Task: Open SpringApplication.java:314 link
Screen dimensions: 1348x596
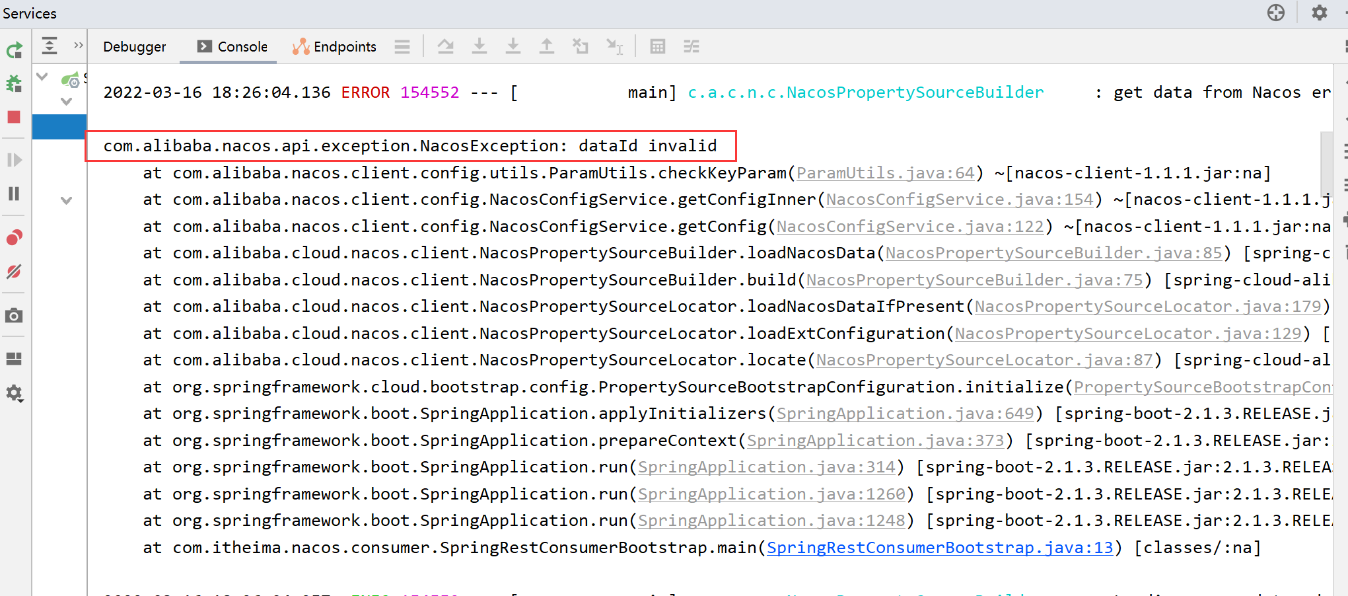Action: (x=767, y=467)
